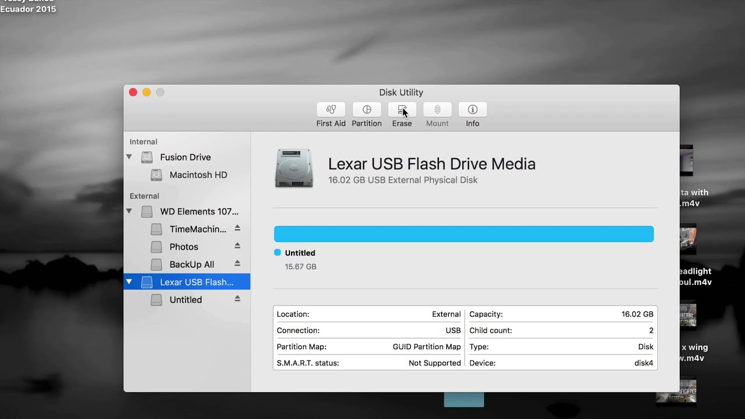Click the Erase toolbar button
745x419 pixels.
click(x=402, y=109)
